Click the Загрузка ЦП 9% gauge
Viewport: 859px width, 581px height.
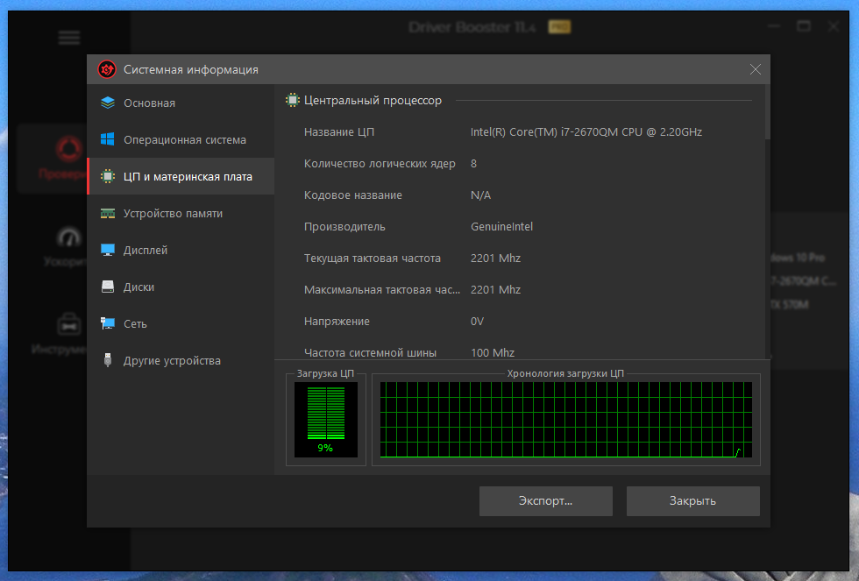click(x=326, y=420)
